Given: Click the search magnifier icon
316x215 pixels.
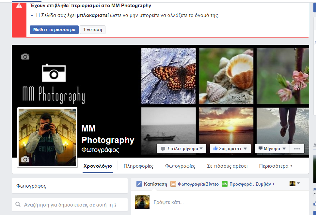Looking at the screenshot, I should tap(18, 205).
